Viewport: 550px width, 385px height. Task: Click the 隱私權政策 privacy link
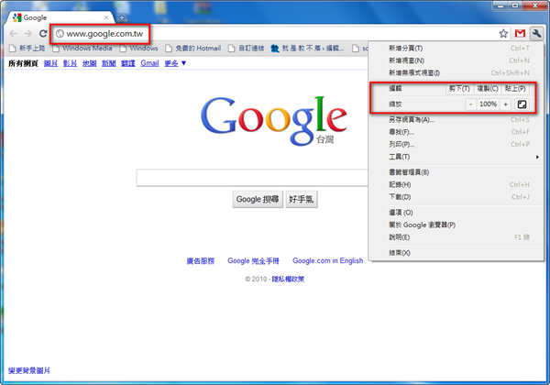[x=288, y=279]
